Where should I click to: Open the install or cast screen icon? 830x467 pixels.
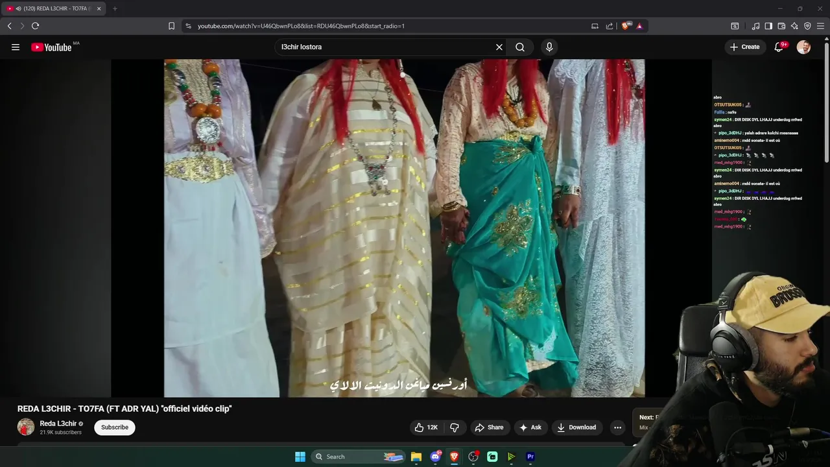pos(595,26)
